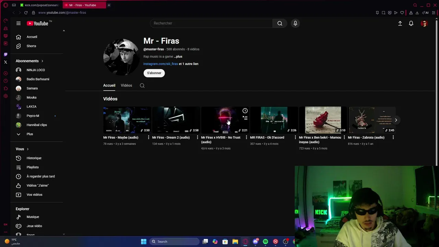Open the upload video icon
The height and width of the screenshot is (247, 439).
pos(400,23)
